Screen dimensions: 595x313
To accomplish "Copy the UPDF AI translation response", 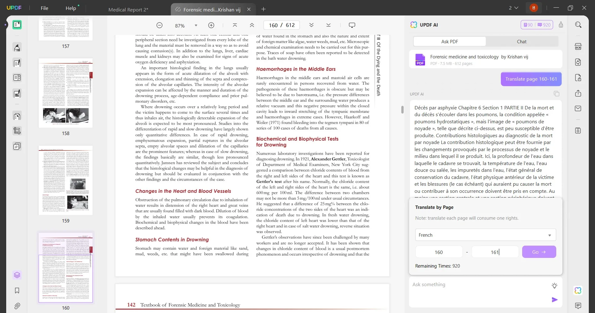I will [x=557, y=94].
